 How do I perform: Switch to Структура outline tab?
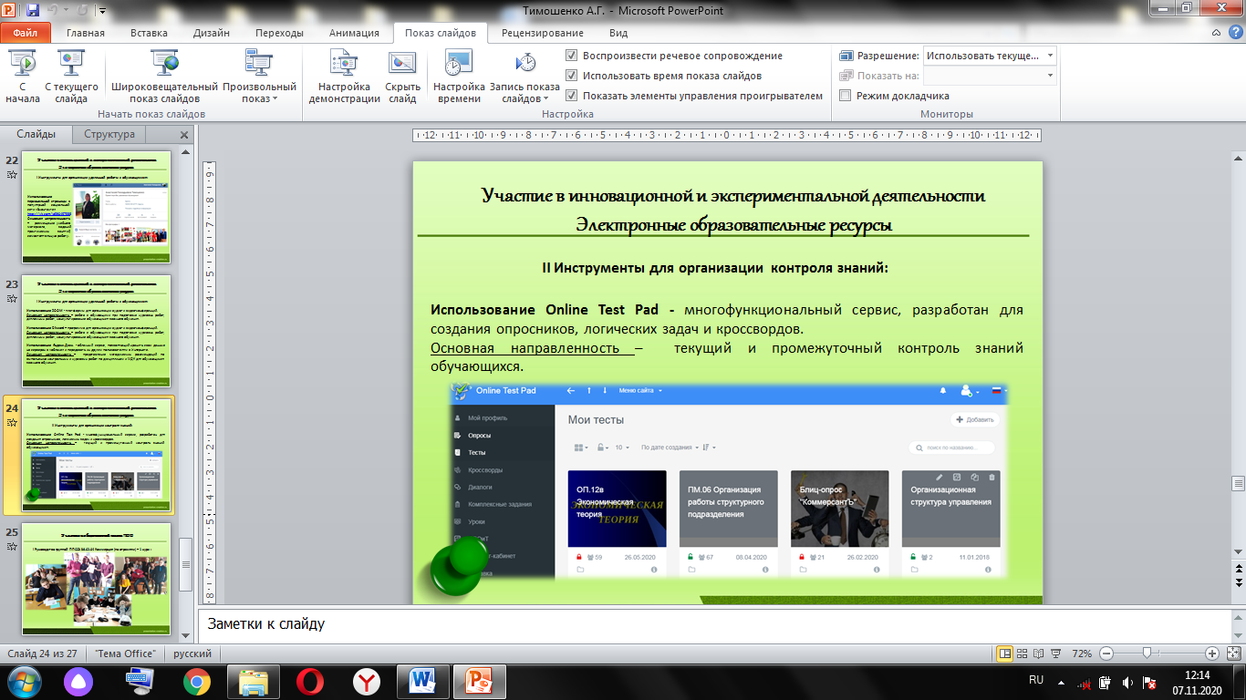[x=109, y=134]
